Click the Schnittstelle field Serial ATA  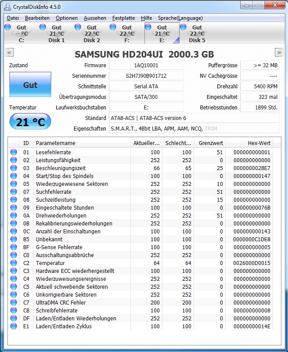click(146, 87)
